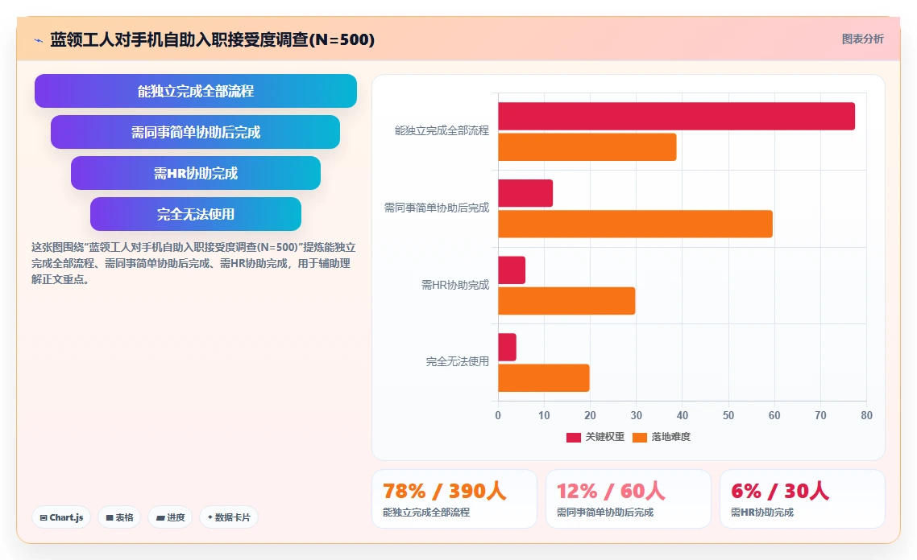Click orange 落地难度 bar for 需同事简单协助后完成
Image resolution: width=917 pixels, height=560 pixels.
click(635, 224)
